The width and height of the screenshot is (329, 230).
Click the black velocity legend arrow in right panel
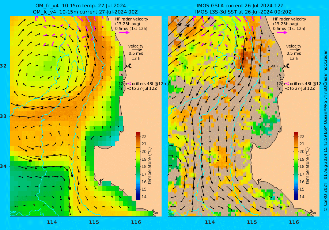pyautogui.click(x=294, y=50)
